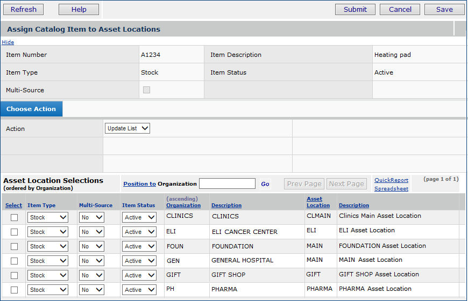Select the CLINICS row checkbox
The height and width of the screenshot is (301, 468).
(15, 217)
